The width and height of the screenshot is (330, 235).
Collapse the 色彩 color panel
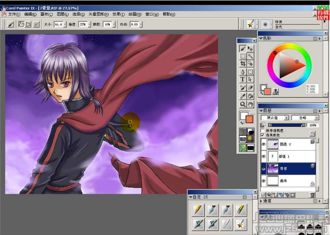pos(261,38)
